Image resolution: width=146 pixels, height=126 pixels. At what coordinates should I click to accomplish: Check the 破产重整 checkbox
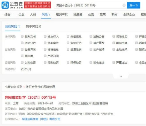click(91, 43)
